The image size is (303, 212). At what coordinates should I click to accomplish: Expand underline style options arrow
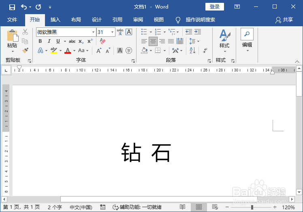65,41
